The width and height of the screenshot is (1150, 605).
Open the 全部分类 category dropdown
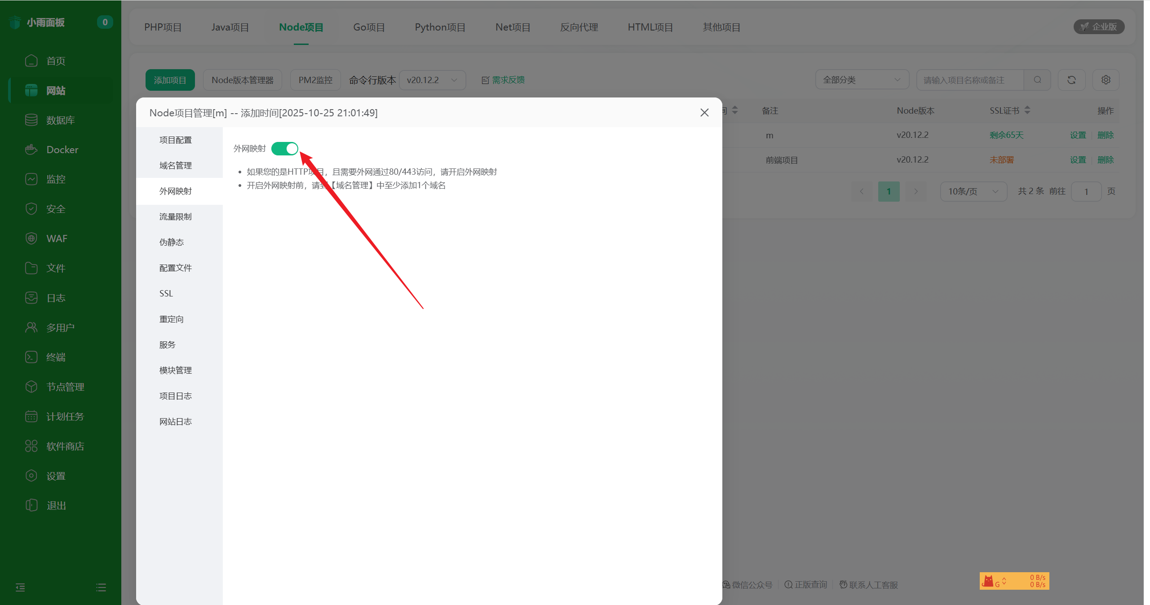point(862,80)
